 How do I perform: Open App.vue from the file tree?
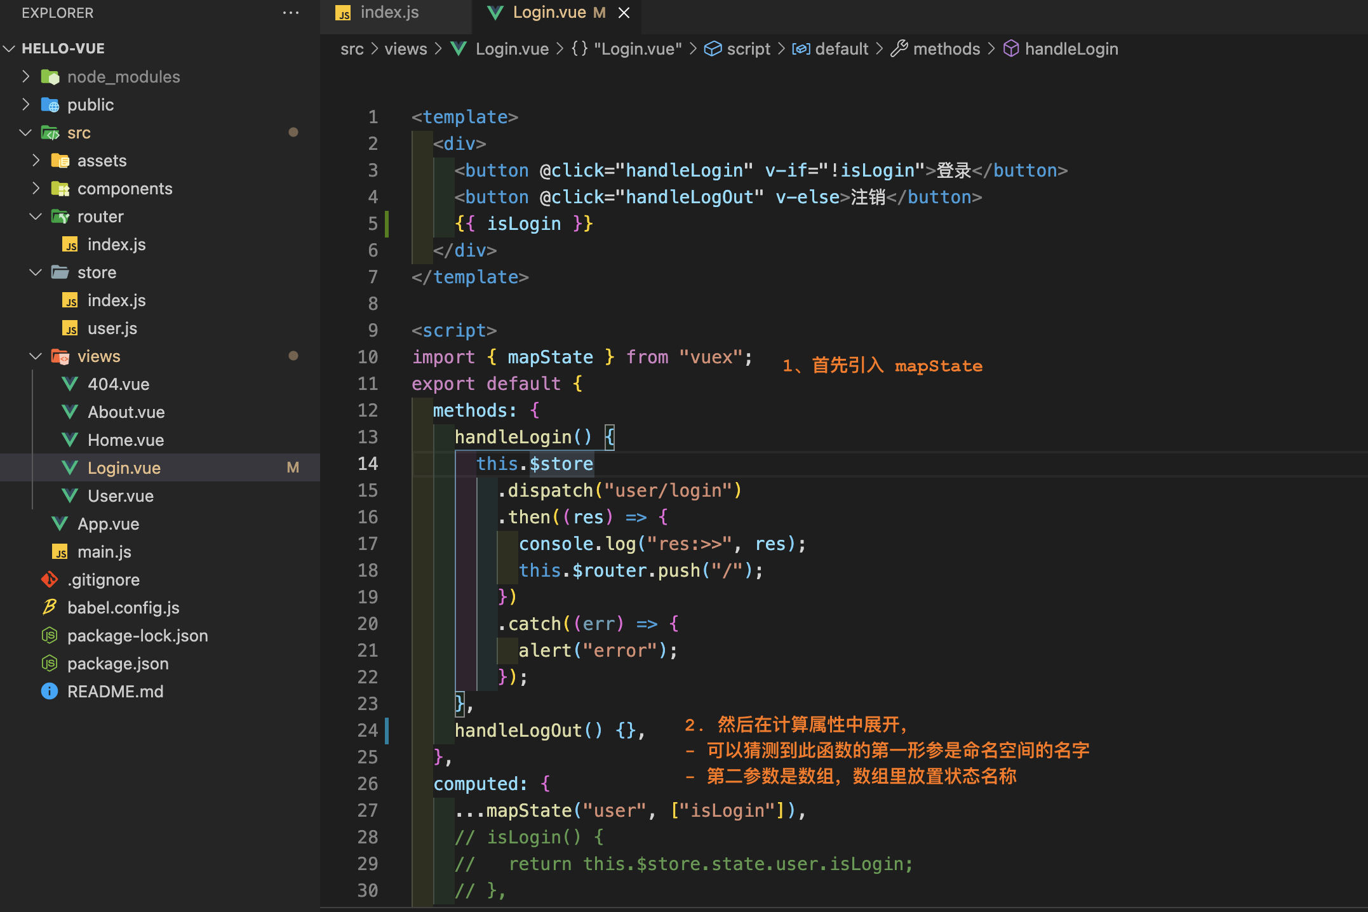[x=108, y=524]
